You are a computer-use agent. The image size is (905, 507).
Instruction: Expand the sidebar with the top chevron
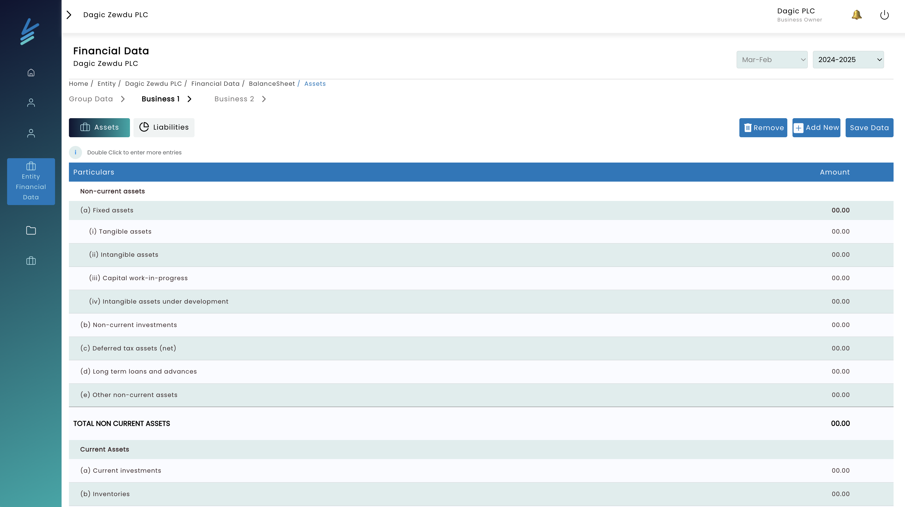[69, 15]
